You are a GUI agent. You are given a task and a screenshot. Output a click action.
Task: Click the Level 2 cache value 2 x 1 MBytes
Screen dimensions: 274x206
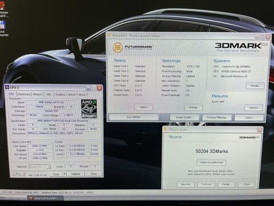click(x=77, y=154)
